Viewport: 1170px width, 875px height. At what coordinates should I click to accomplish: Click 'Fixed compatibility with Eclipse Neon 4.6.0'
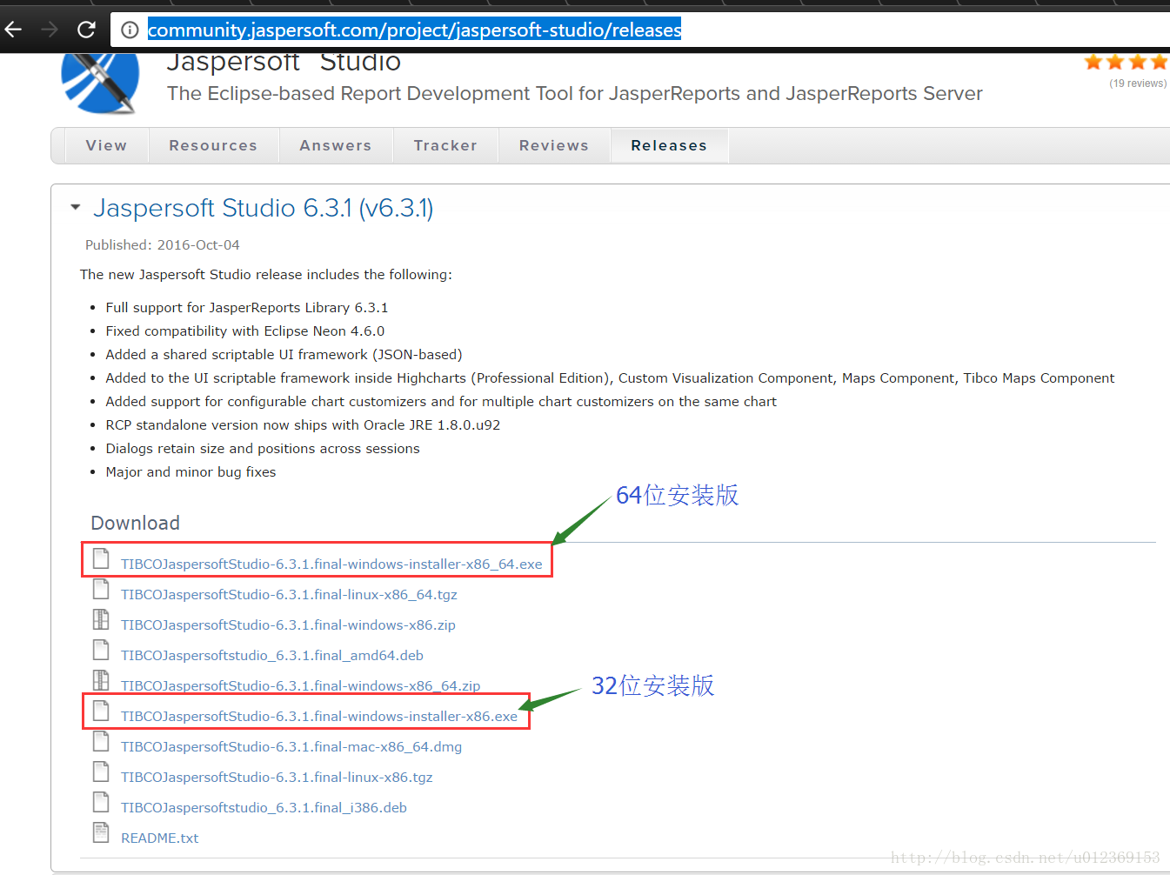coord(245,331)
